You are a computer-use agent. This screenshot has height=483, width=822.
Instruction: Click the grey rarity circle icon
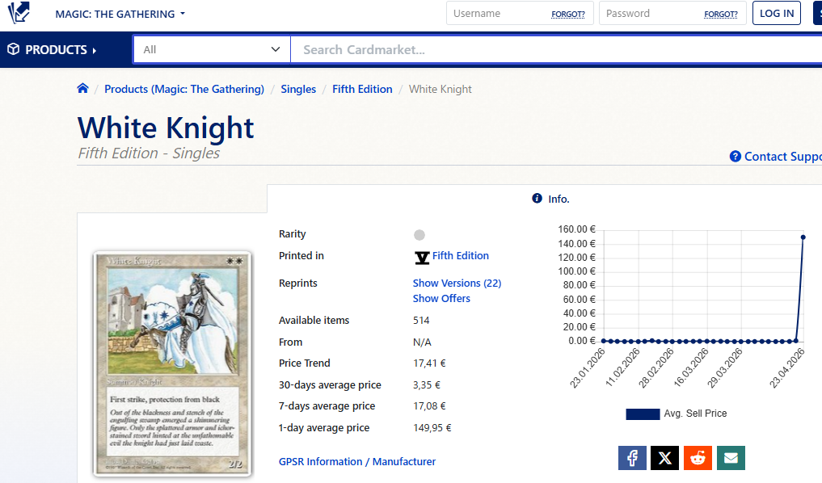click(419, 235)
